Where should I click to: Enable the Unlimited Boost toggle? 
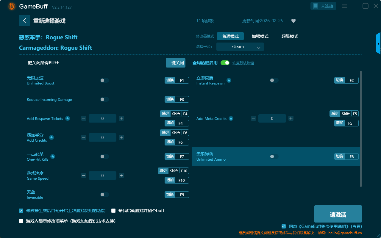(x=104, y=80)
